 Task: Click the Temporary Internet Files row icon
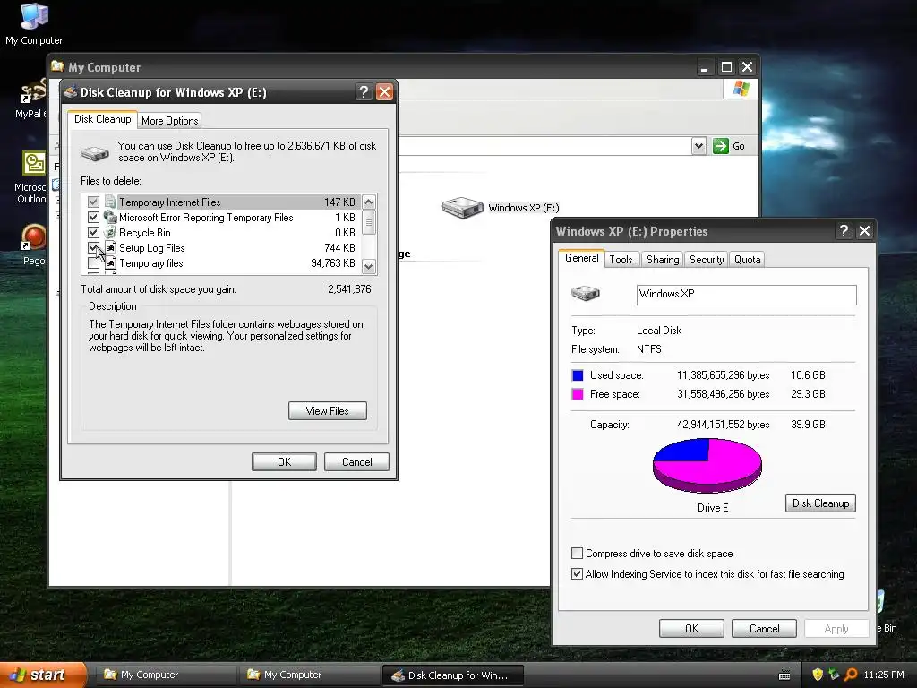[110, 202]
